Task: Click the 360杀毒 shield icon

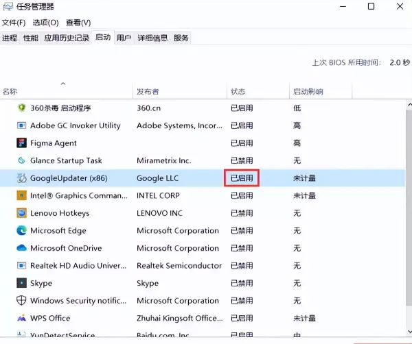Action: click(x=21, y=108)
